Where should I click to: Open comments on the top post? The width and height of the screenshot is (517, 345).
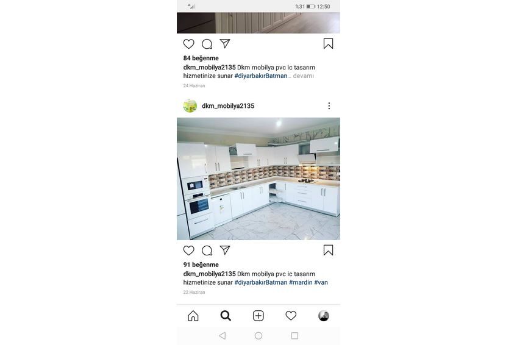click(x=207, y=44)
